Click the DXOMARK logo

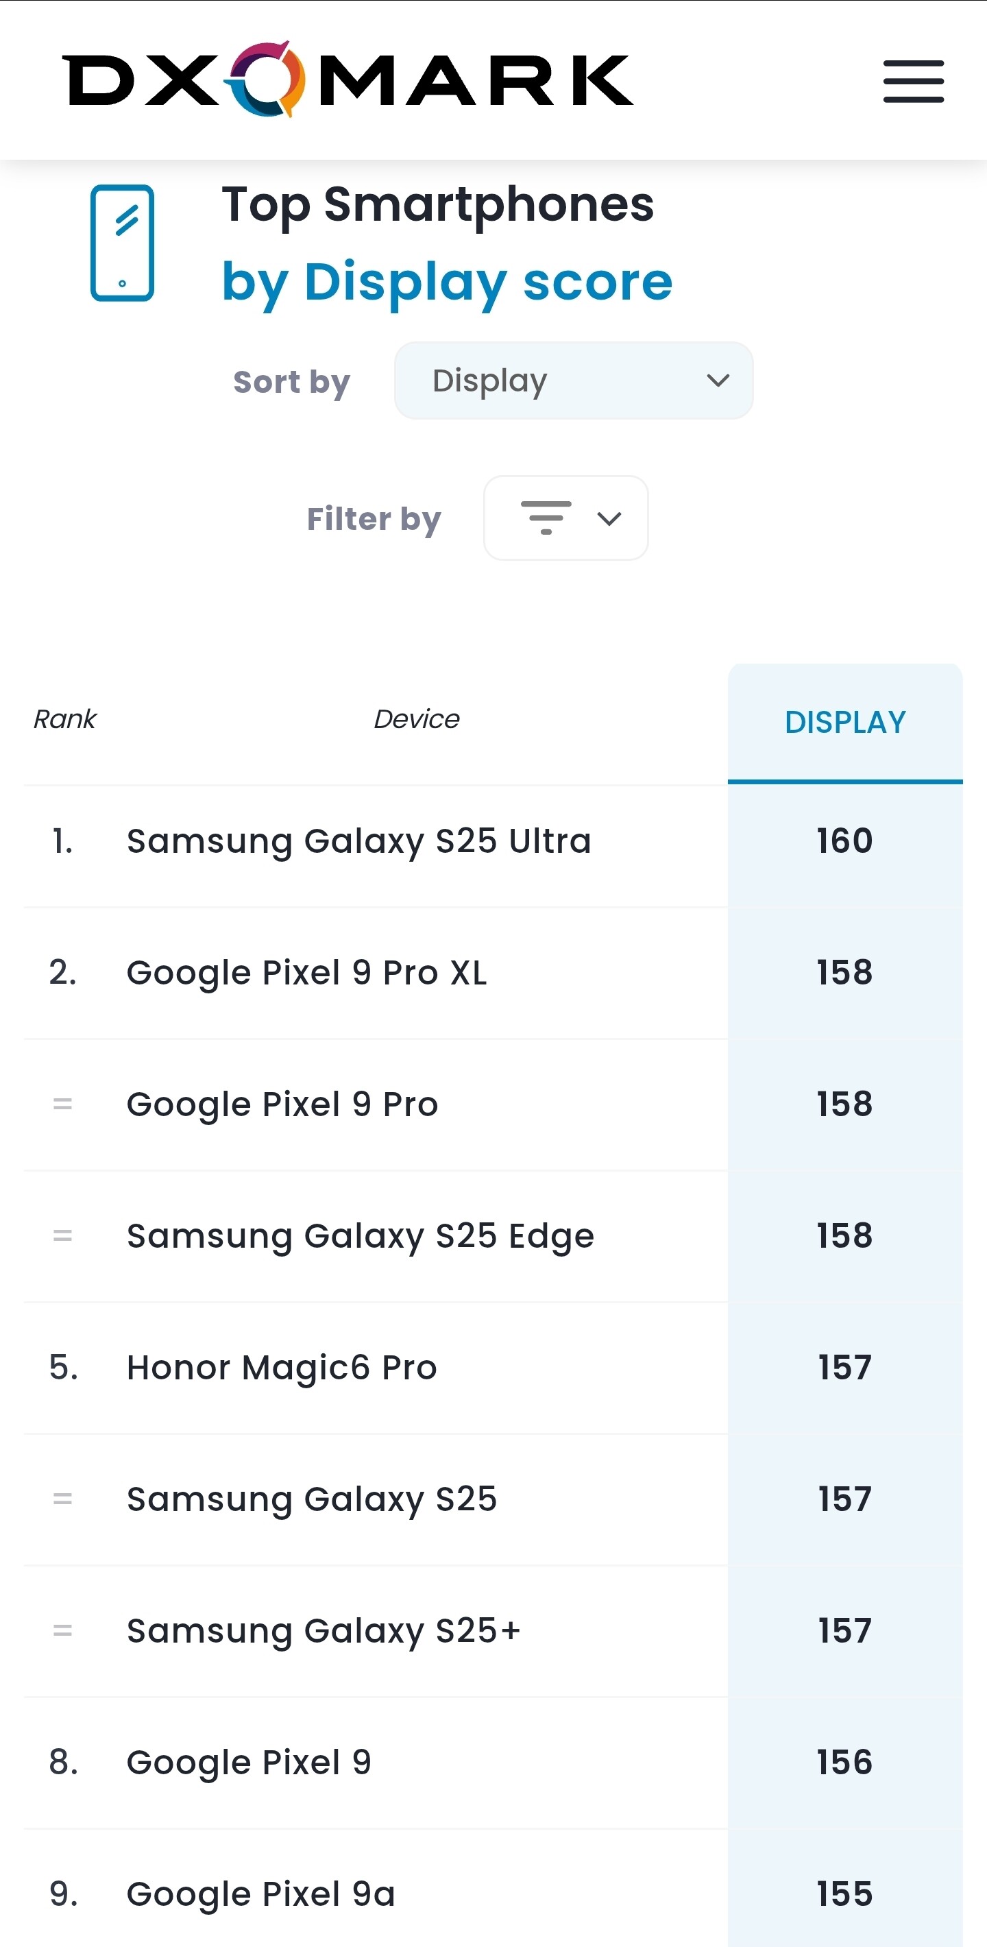347,80
